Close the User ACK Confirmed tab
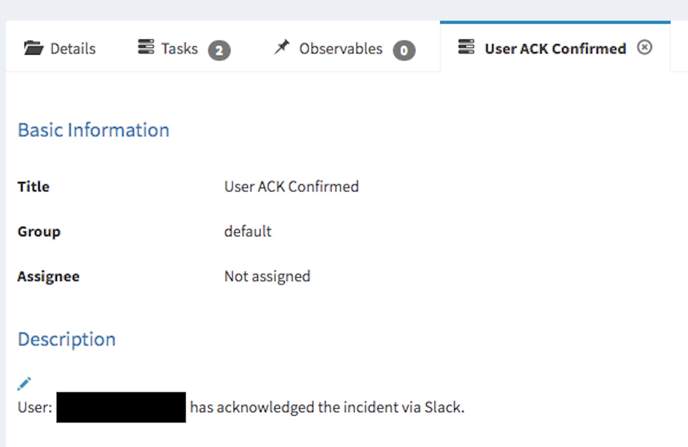 point(645,47)
